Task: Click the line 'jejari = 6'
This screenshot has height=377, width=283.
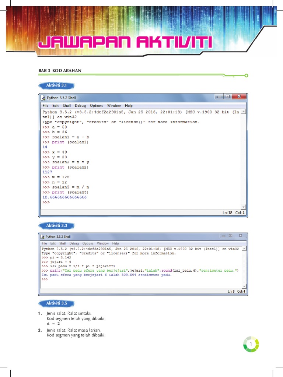Action: pyautogui.click(x=60, y=262)
